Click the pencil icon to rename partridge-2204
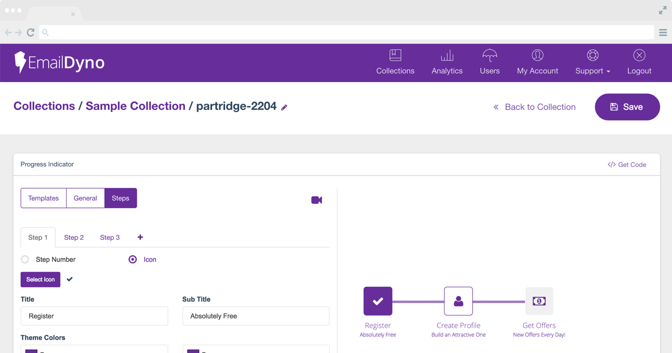The width and height of the screenshot is (672, 353). coord(284,108)
